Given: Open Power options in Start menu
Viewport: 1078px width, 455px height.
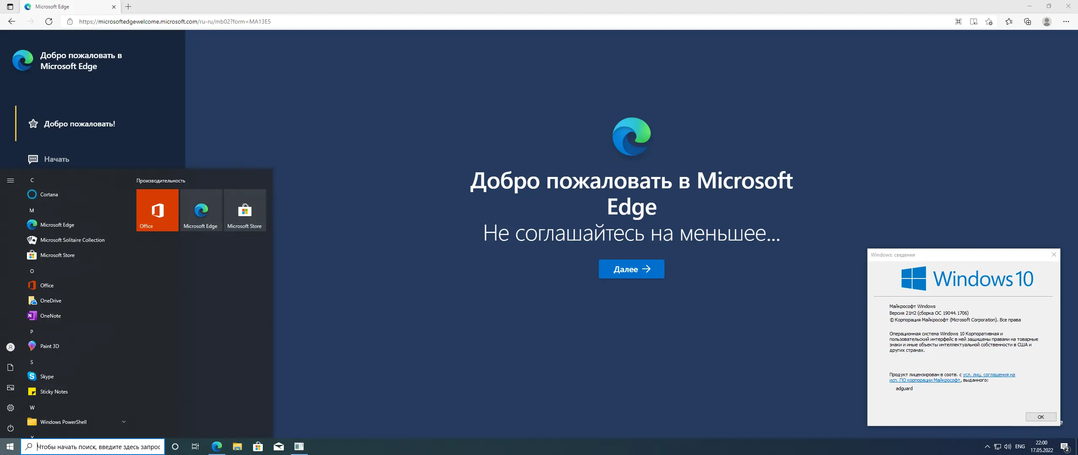Looking at the screenshot, I should [x=11, y=428].
